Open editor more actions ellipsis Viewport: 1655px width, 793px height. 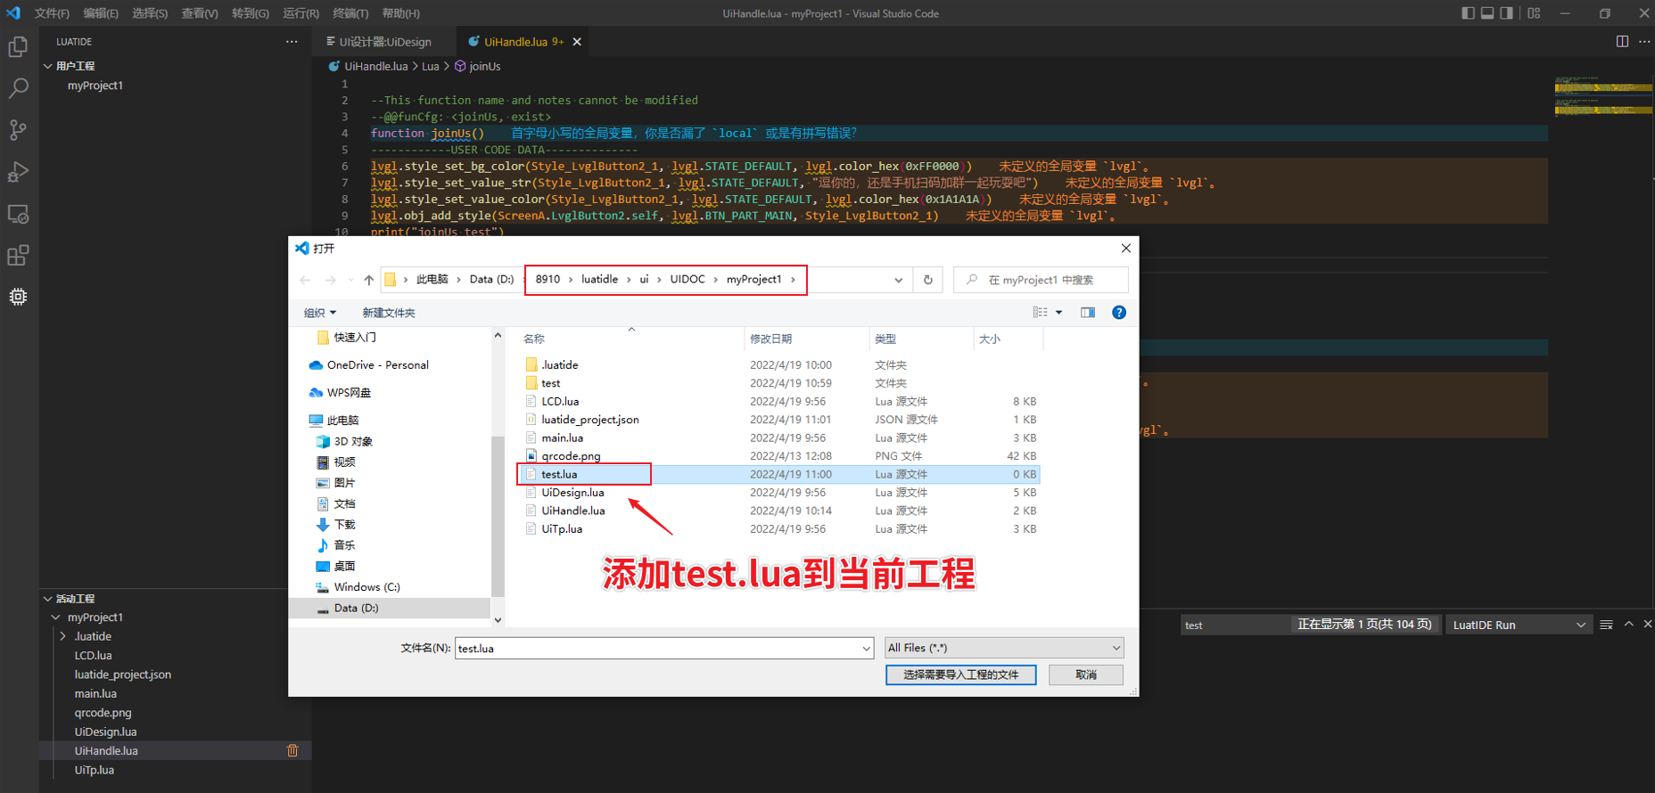coord(1644,42)
